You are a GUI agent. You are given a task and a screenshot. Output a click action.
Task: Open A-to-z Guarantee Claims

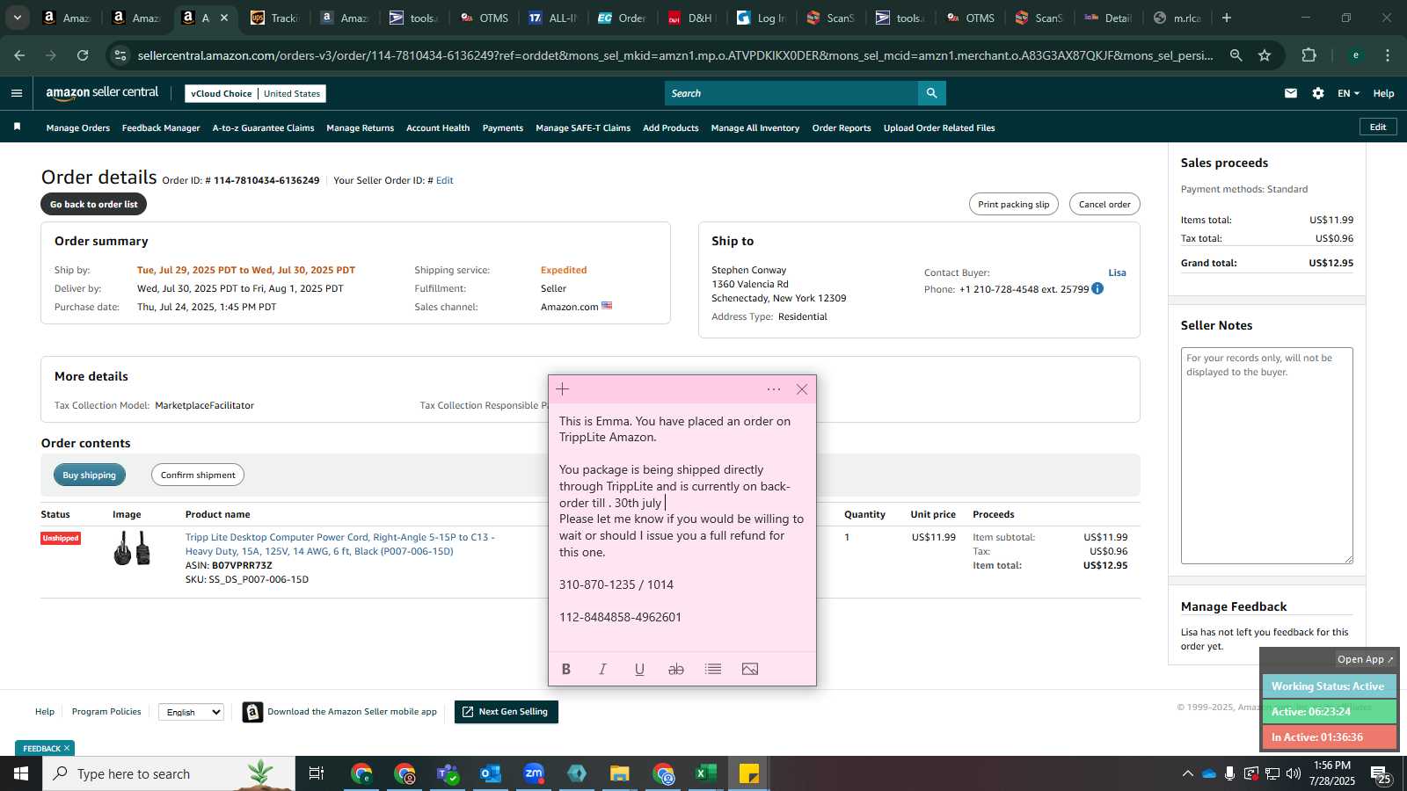click(x=263, y=128)
